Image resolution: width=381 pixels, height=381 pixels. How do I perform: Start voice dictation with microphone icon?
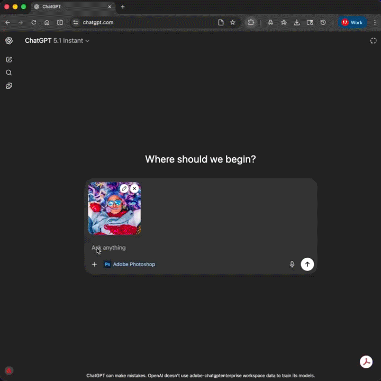(292, 264)
